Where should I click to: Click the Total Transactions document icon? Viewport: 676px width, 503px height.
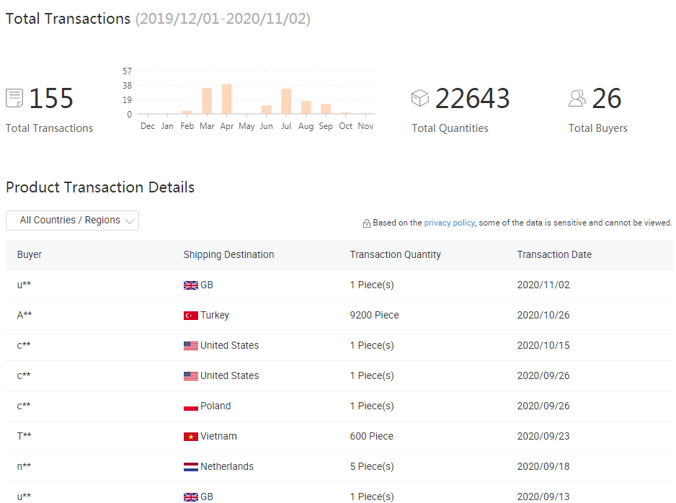pyautogui.click(x=14, y=98)
